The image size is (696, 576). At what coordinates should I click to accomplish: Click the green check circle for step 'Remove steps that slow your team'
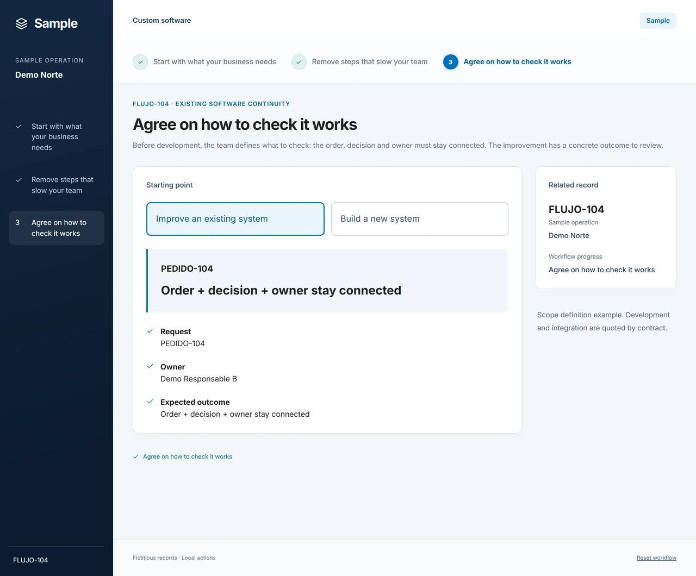(x=299, y=62)
